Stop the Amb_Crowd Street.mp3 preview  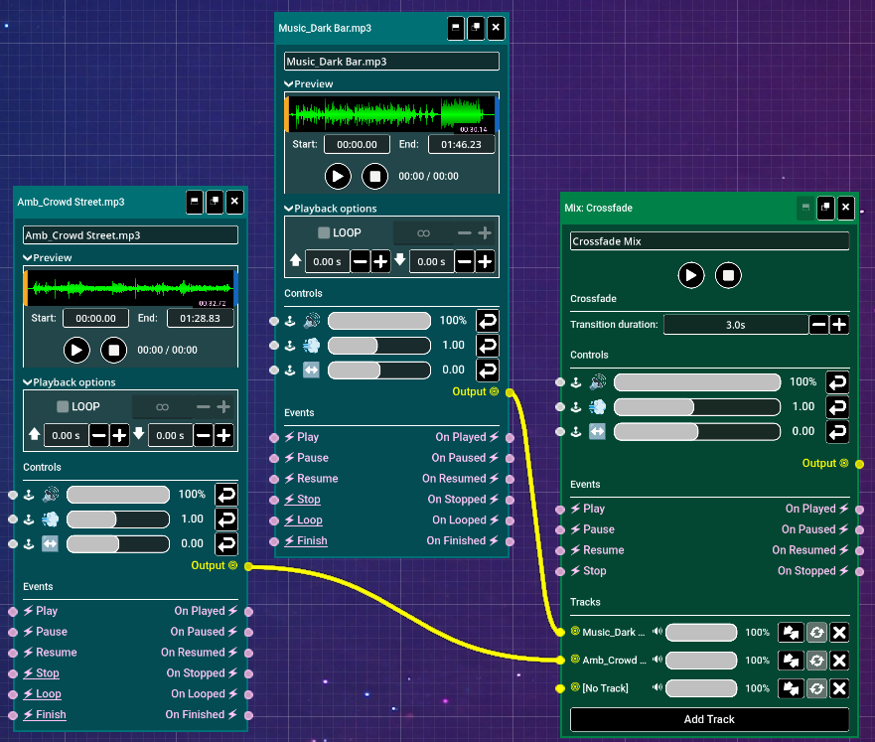[113, 350]
